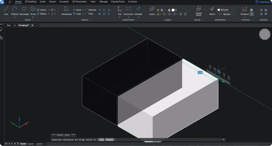Viewport: 272px width, 146px height.
Task: Switch to the Layout1 tab
Action: (31, 144)
